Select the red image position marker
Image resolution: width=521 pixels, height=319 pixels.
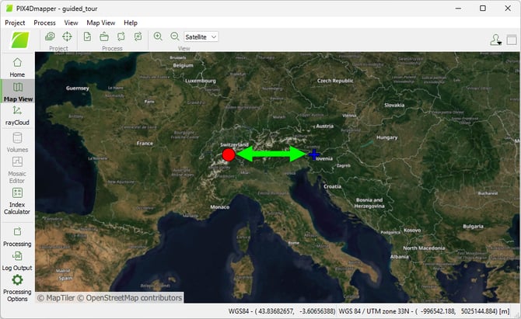[x=229, y=154]
